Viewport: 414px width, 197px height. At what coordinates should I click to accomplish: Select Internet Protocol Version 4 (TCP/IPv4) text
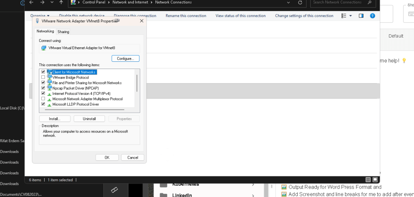[81, 93]
